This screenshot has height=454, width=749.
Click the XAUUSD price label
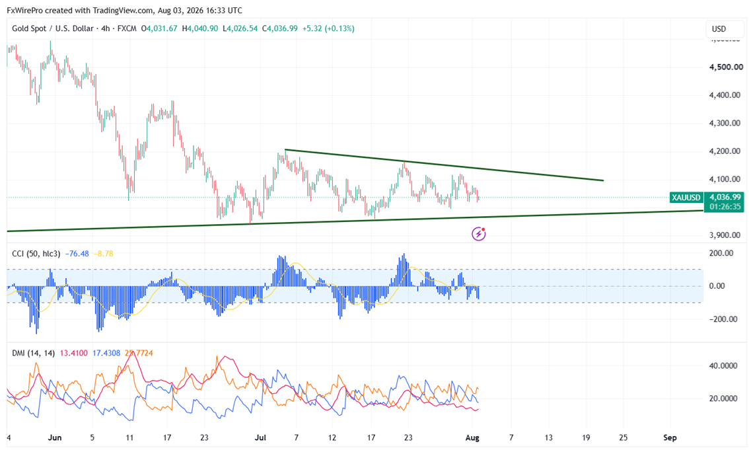pyautogui.click(x=686, y=198)
